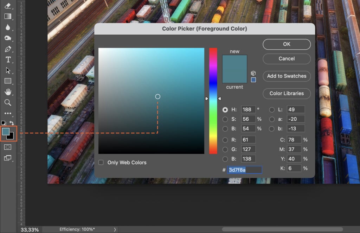Select the Zoom tool
Viewport: 360px width, 233px height.
[x=8, y=102]
